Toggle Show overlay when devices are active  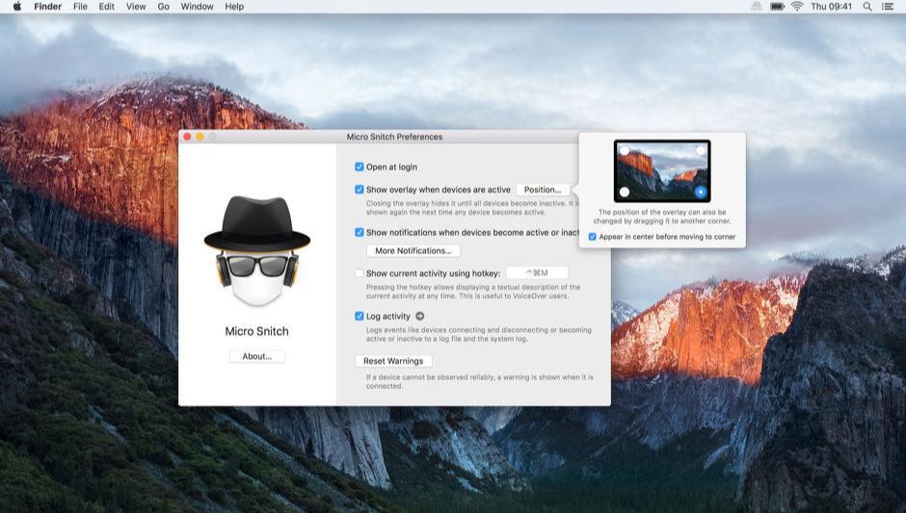(360, 190)
